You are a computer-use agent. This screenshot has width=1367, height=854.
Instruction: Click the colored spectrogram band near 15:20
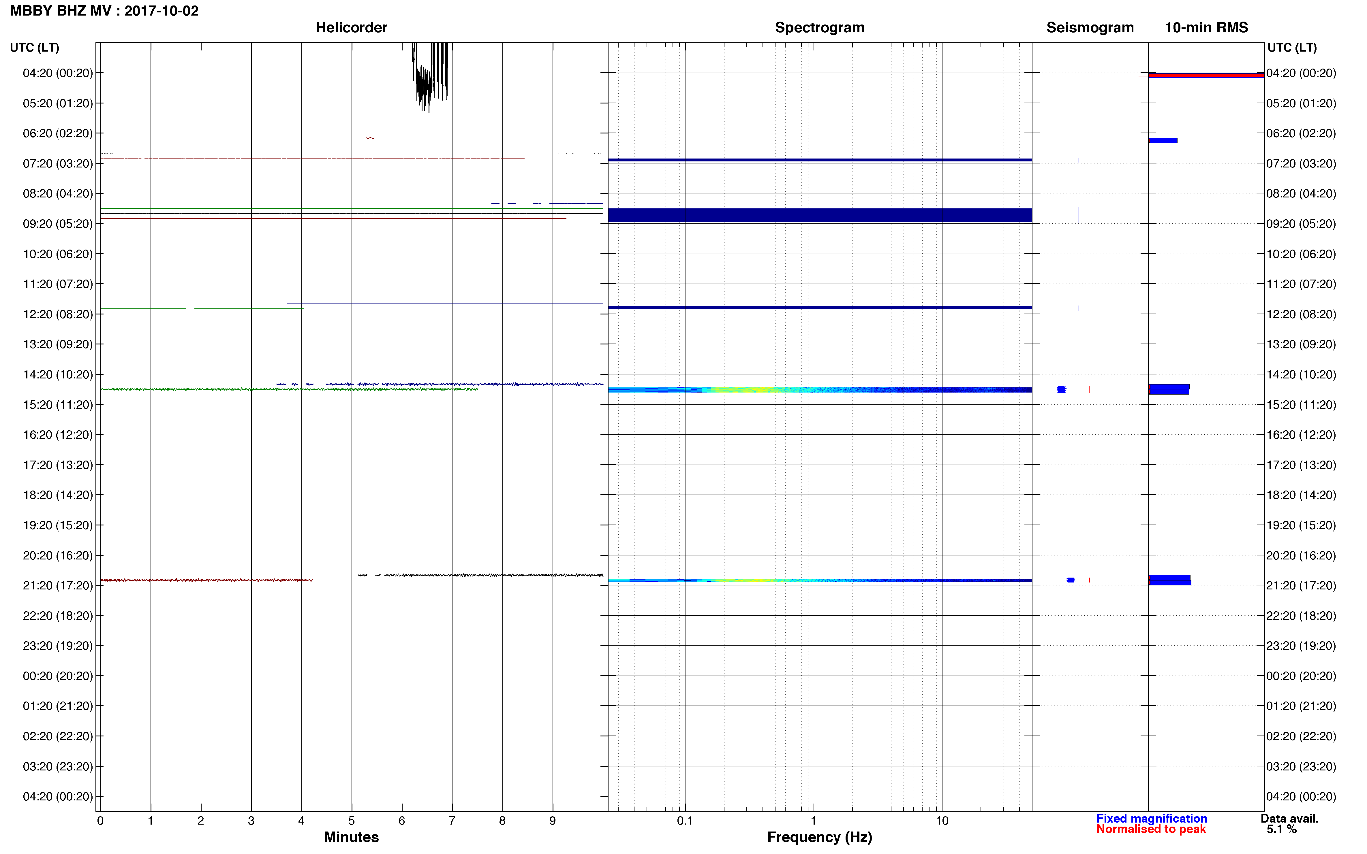[x=820, y=390]
